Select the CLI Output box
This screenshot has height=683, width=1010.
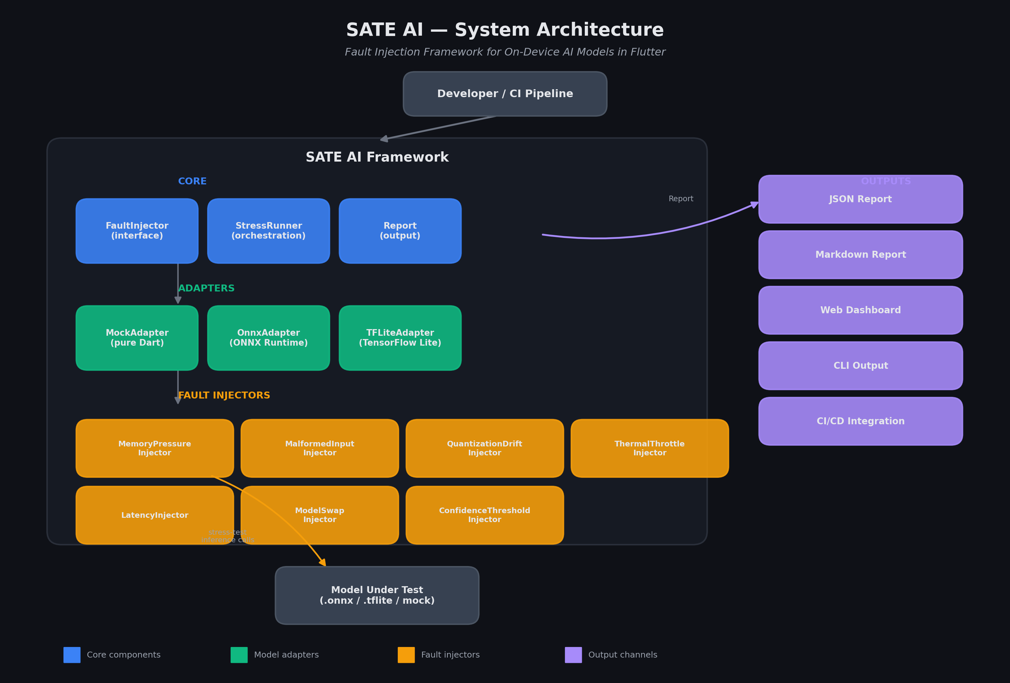point(861,366)
